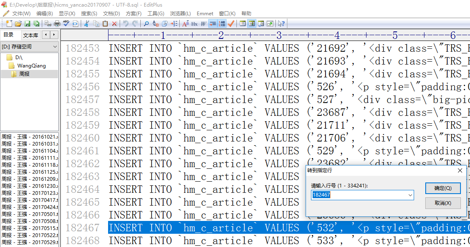Click the Find magnifier icon

(146, 24)
